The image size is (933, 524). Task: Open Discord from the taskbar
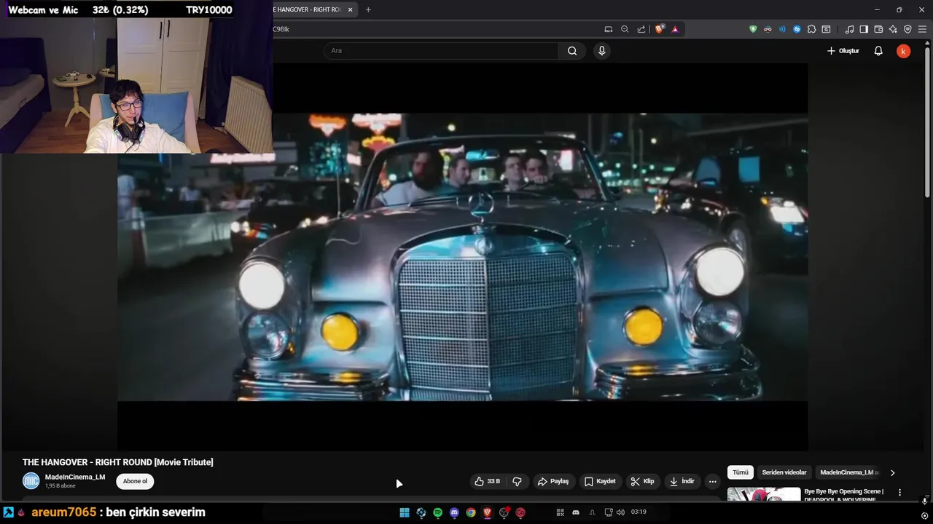point(454,512)
